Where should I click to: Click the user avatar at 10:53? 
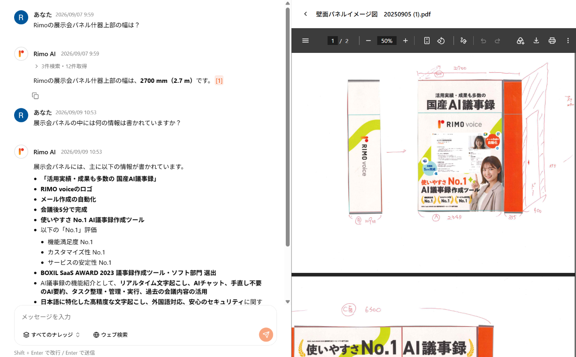tap(21, 115)
